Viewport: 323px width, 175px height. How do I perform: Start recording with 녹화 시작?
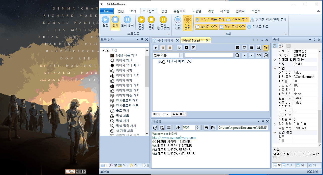(178, 23)
